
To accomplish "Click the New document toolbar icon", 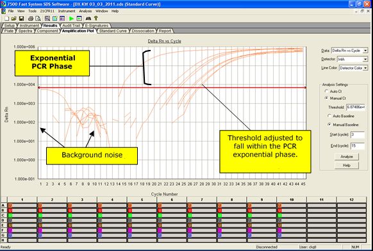I will coord(7,19).
